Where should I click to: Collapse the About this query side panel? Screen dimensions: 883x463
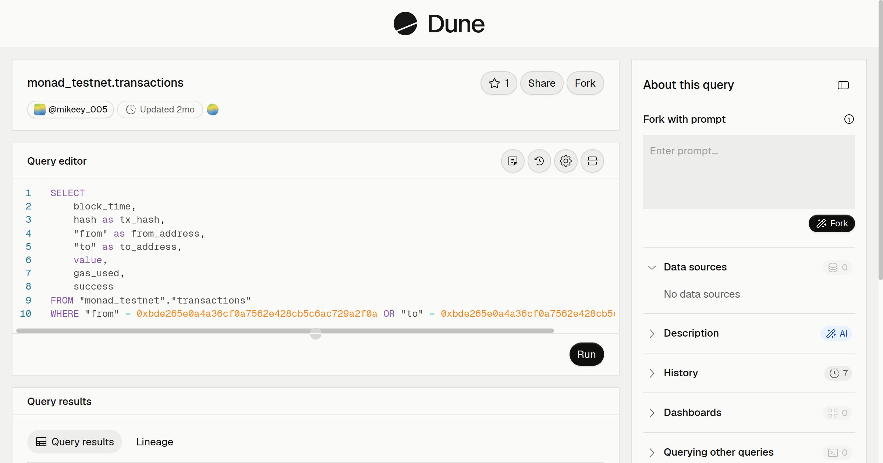843,85
